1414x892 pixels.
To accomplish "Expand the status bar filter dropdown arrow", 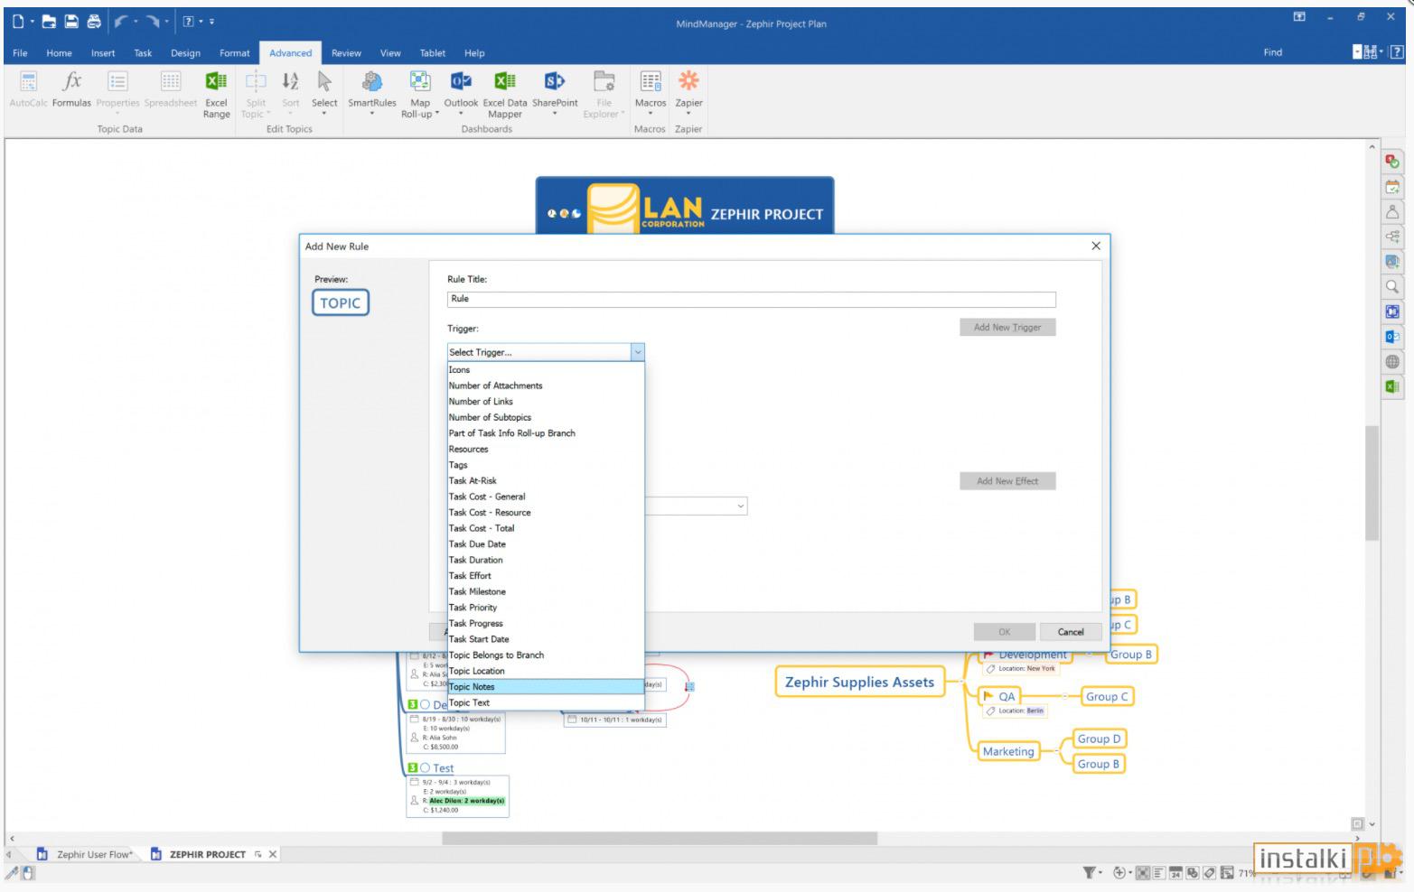I will tap(1102, 873).
